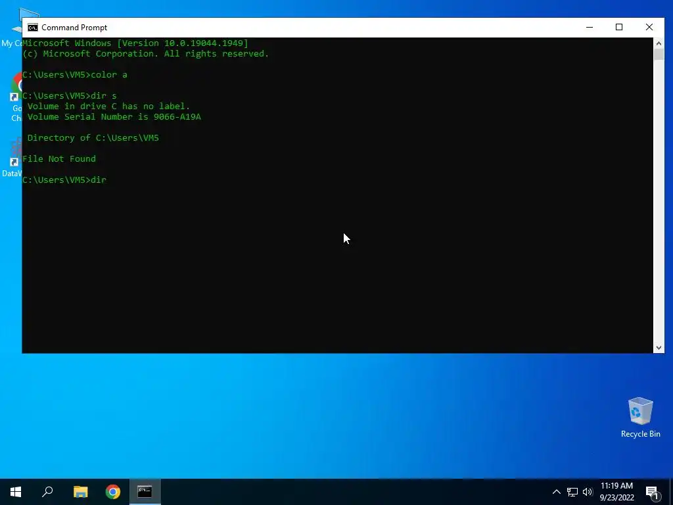The width and height of the screenshot is (673, 505).
Task: Show hidden system tray icons
Action: pyautogui.click(x=556, y=492)
